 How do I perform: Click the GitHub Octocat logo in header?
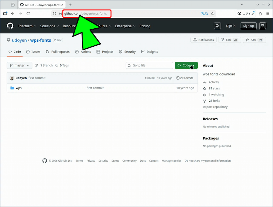[10, 26]
